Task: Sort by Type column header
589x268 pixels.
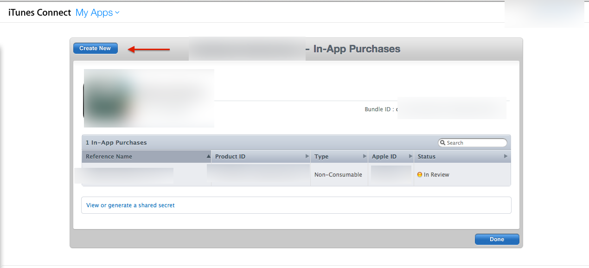Action: (x=339, y=156)
